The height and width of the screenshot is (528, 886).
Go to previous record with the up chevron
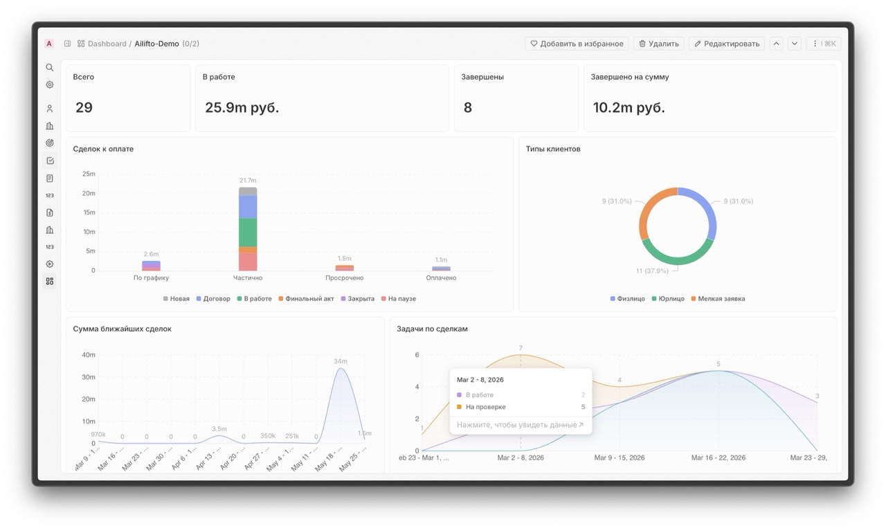[x=776, y=44]
